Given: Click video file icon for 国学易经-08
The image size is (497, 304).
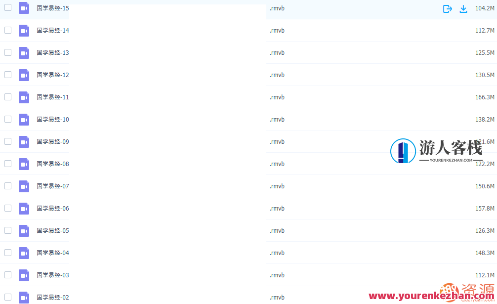Looking at the screenshot, I should 24,164.
